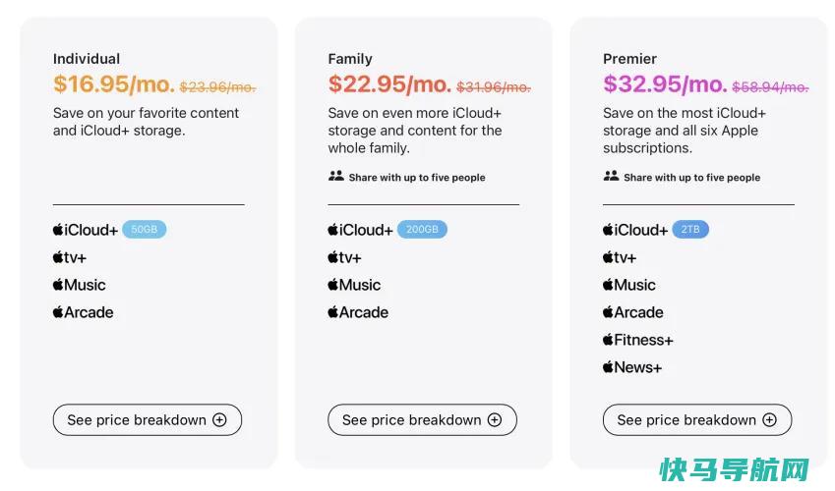
Task: Click the people sharing icon in Premier plan
Action: [611, 176]
